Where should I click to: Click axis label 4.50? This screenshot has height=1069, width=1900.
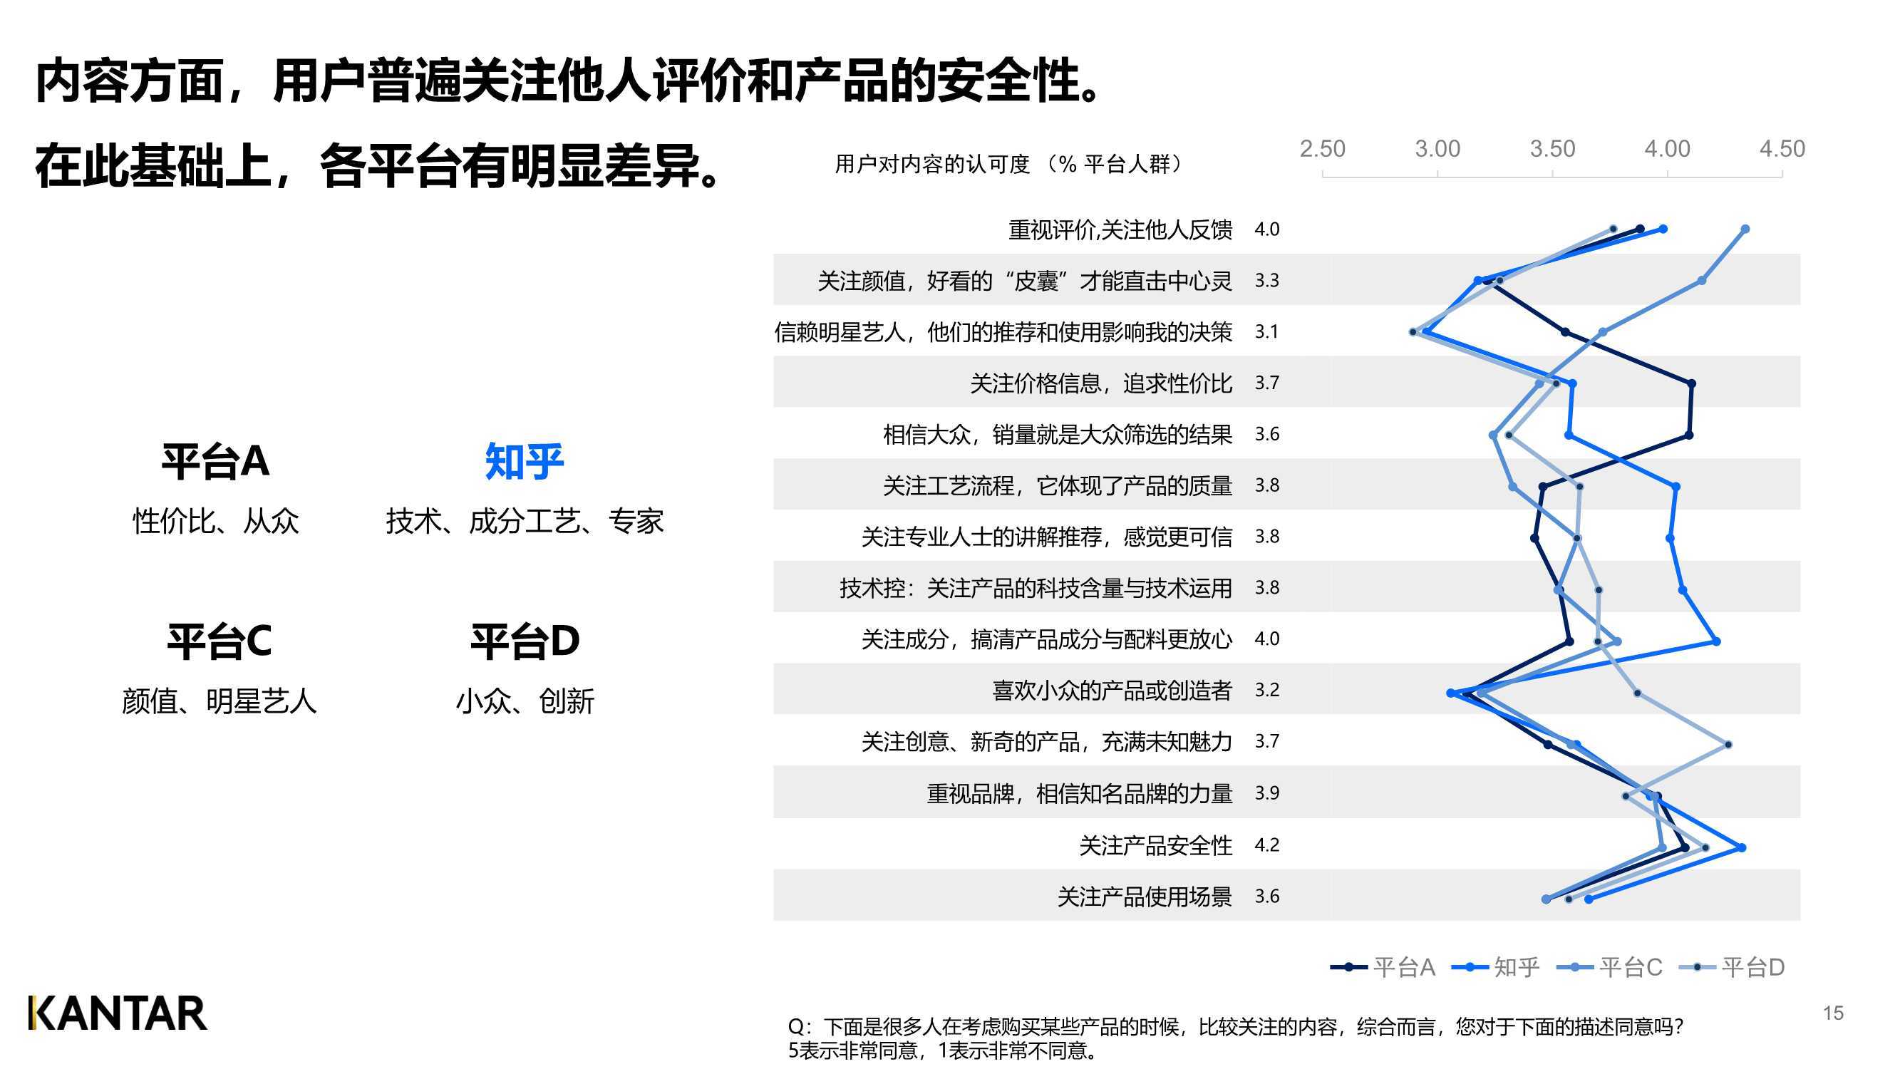tap(1782, 148)
